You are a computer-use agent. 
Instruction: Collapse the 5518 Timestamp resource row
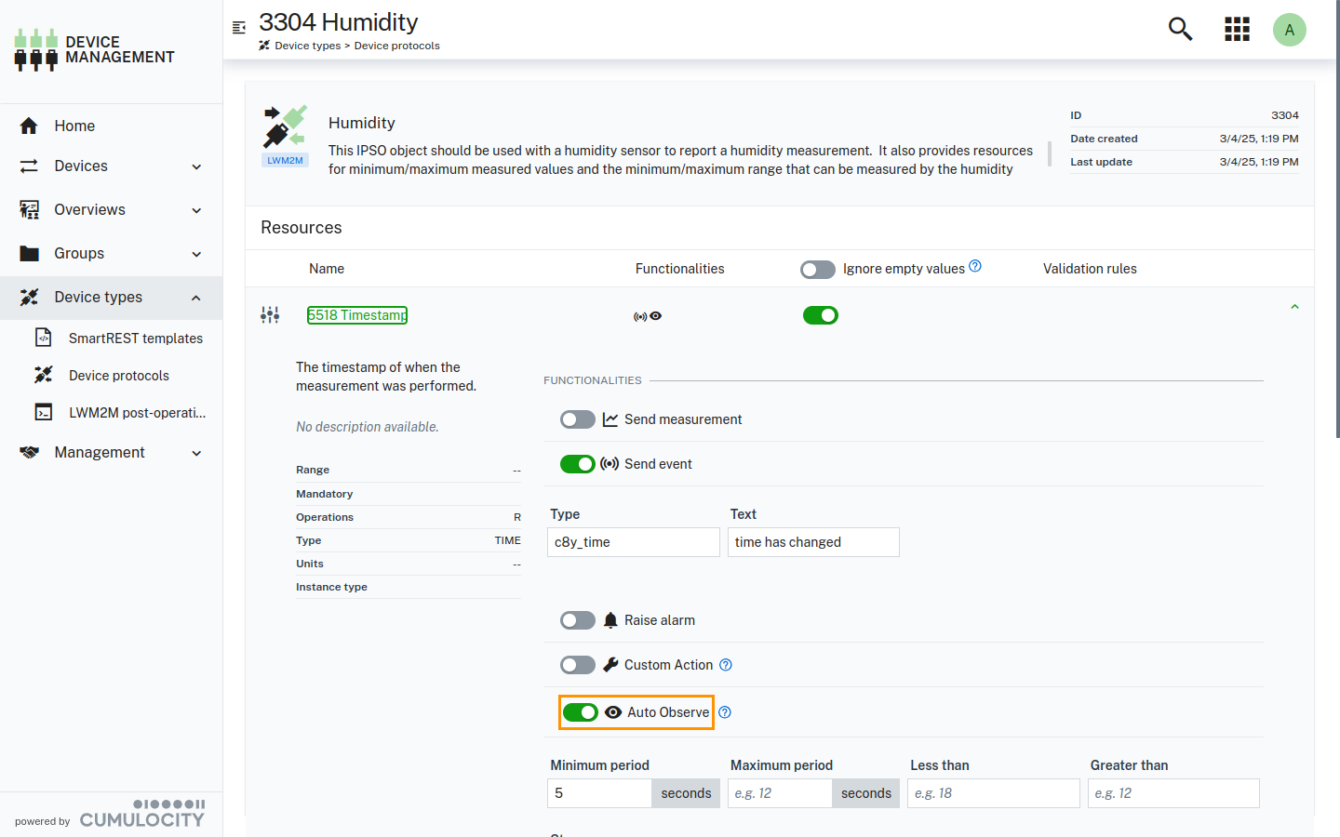[1294, 307]
